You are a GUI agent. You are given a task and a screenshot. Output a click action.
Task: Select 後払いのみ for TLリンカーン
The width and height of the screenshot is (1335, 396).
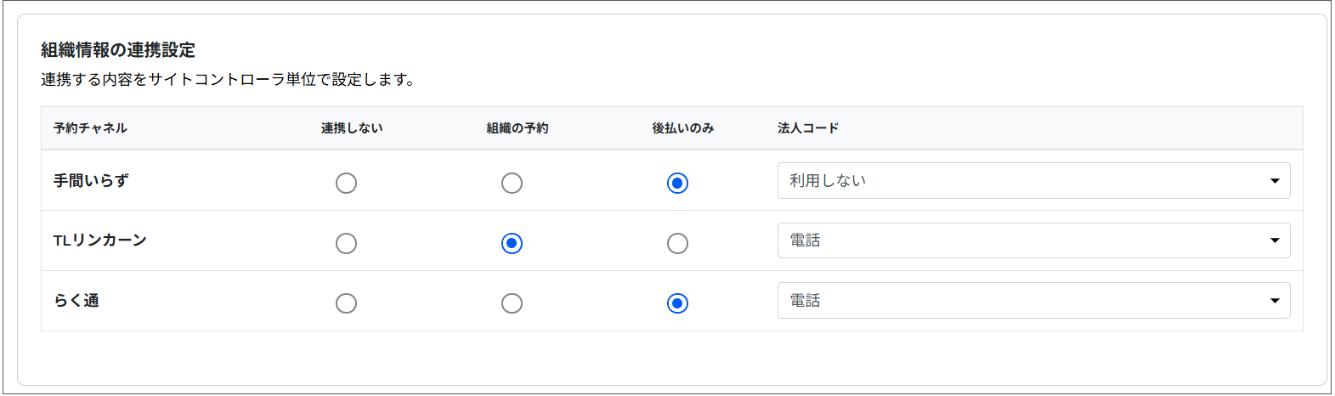[x=677, y=243]
